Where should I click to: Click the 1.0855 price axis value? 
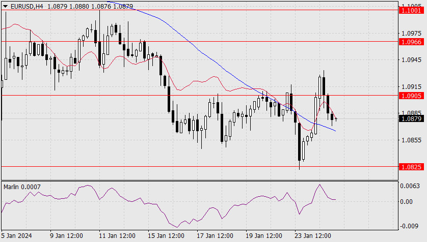[x=412, y=140]
